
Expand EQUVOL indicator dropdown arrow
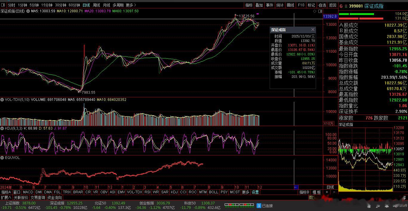3,158
